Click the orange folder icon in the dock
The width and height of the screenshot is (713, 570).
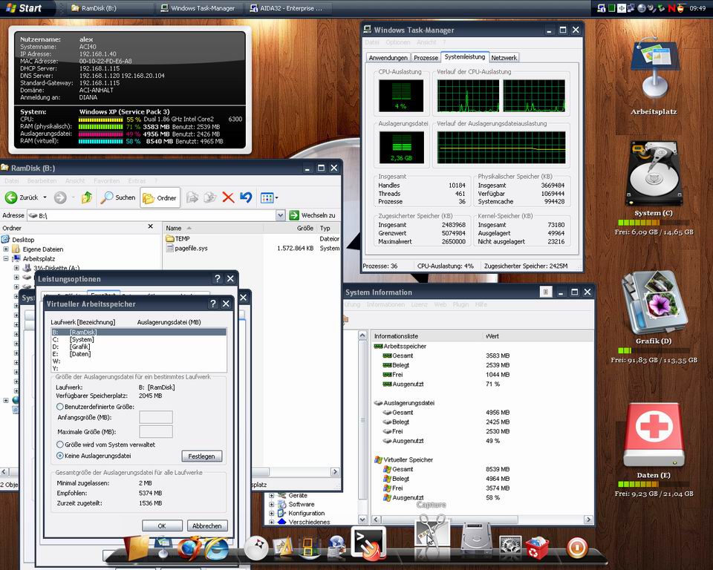[137, 547]
